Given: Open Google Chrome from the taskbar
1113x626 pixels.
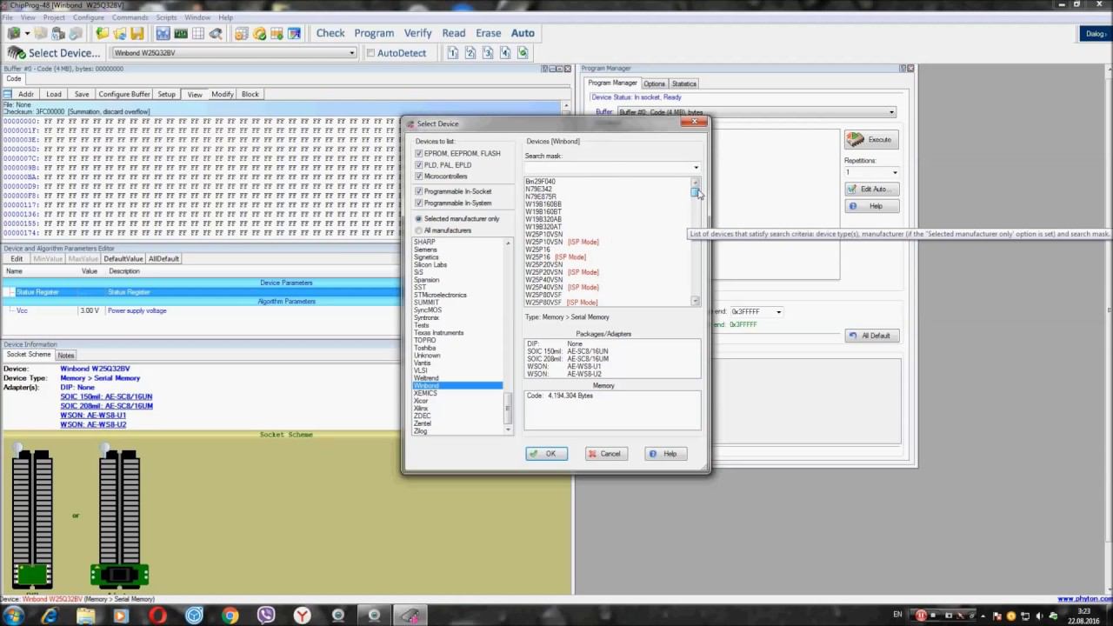Looking at the screenshot, I should pyautogui.click(x=230, y=616).
